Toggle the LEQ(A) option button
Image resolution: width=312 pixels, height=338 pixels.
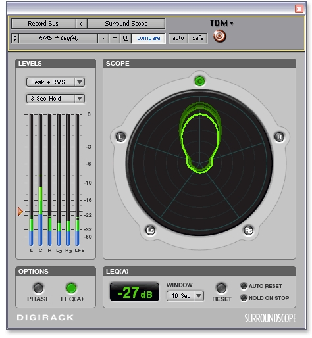[71, 288]
